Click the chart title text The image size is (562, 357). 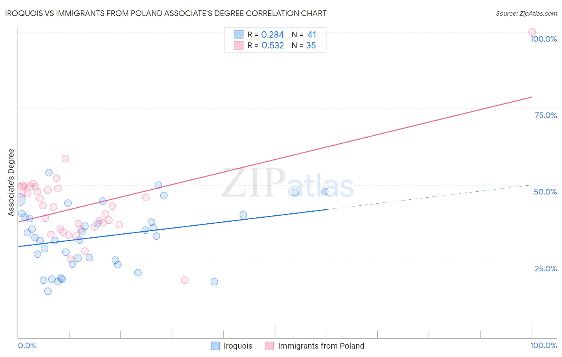pyautogui.click(x=166, y=13)
